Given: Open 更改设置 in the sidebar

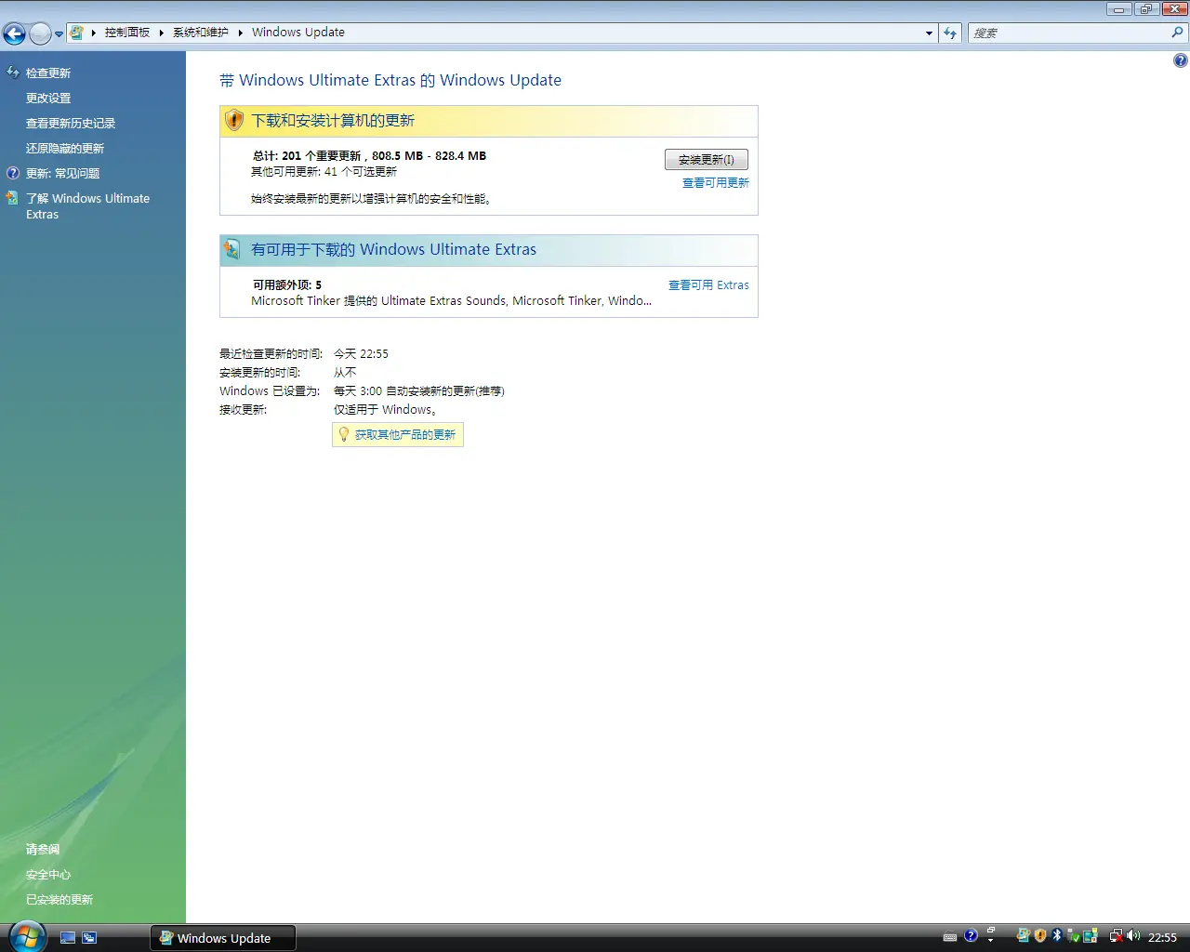Looking at the screenshot, I should (x=48, y=98).
